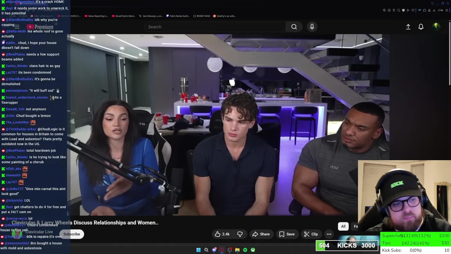The image size is (451, 254).
Task: Click the video player to pause
Action: [x=228, y=125]
